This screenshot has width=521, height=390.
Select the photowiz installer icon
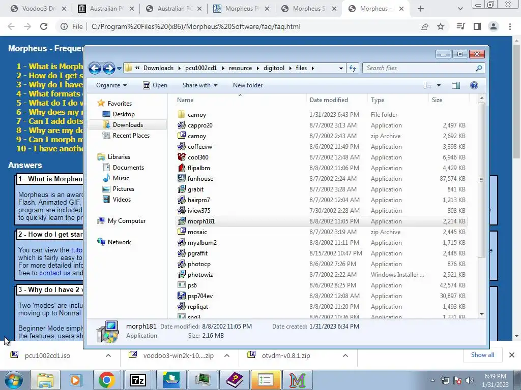pyautogui.click(x=182, y=275)
